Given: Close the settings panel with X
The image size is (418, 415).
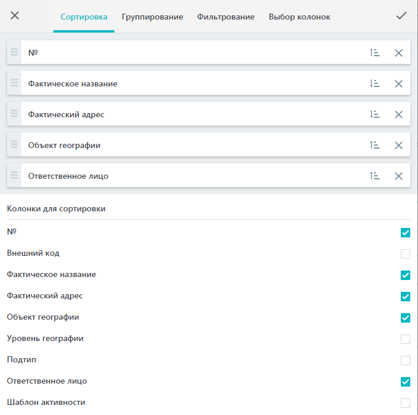Looking at the screenshot, I should (15, 15).
